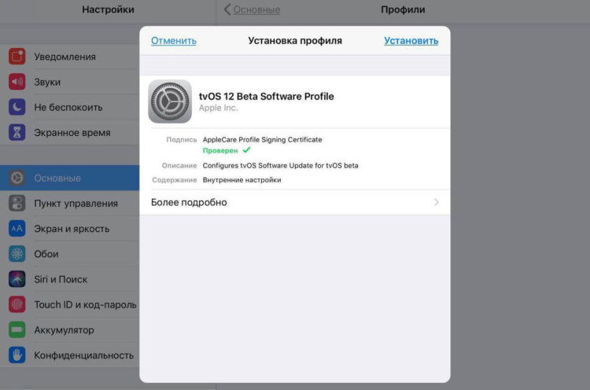Screen dimensions: 590x390
Task: Tap the Конфиденциальность hand icon
Action: [17, 355]
